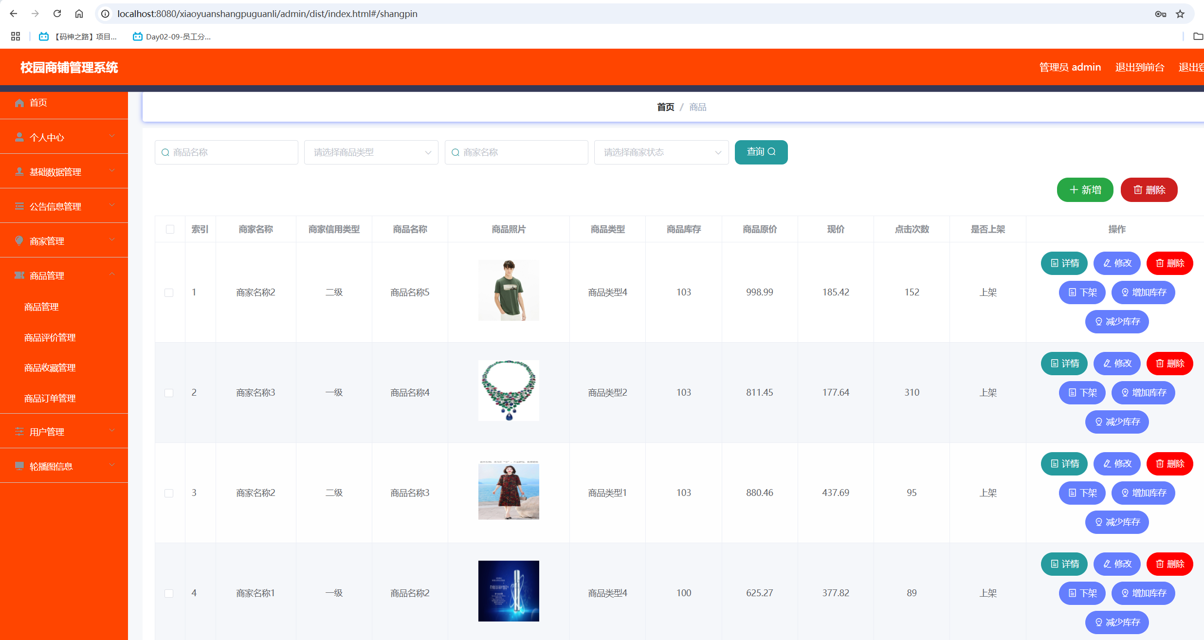The height and width of the screenshot is (640, 1204).
Task: Open the green T-shirt product photo
Action: coord(509,290)
